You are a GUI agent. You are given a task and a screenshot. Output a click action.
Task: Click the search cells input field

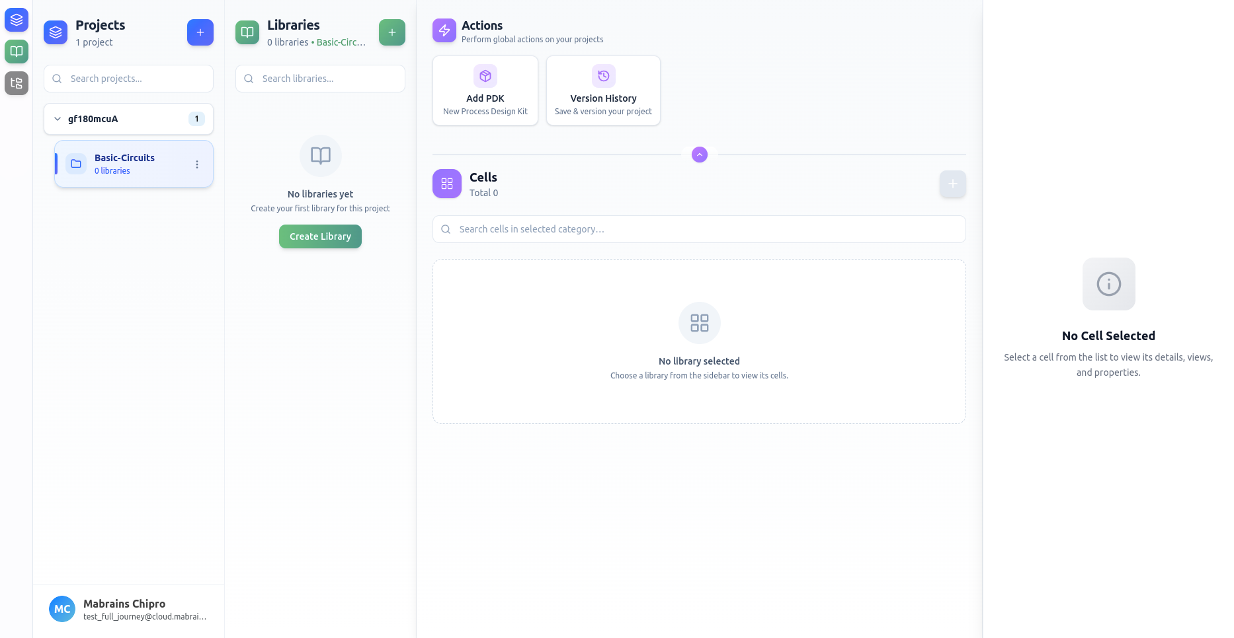[698, 229]
